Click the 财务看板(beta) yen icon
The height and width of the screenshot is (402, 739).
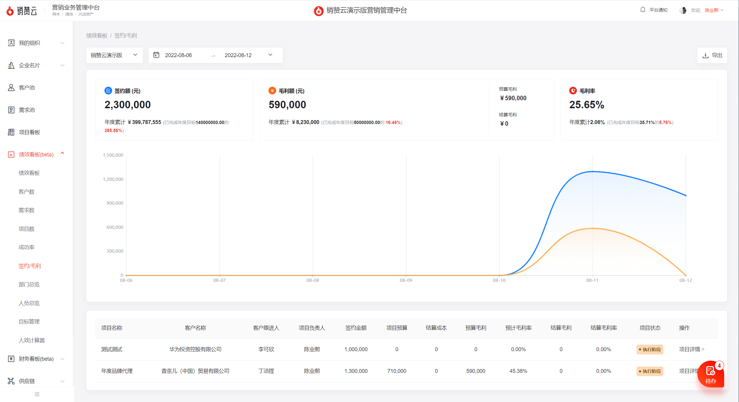click(x=11, y=359)
